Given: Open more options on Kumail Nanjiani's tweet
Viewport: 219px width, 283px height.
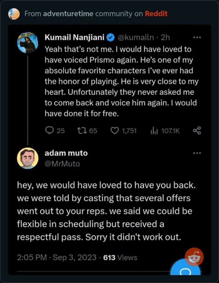Looking at the screenshot, I should coord(197,37).
